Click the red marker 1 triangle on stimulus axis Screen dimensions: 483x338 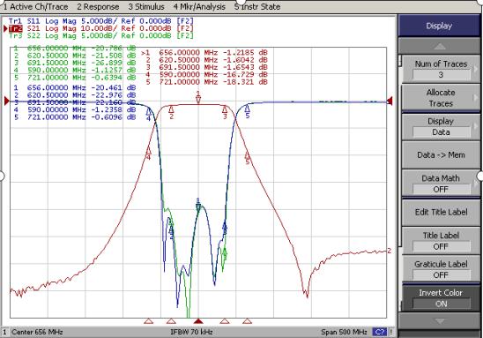tap(198, 321)
